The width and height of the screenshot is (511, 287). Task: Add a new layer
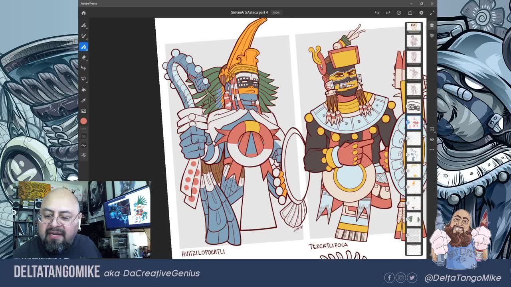(432, 129)
